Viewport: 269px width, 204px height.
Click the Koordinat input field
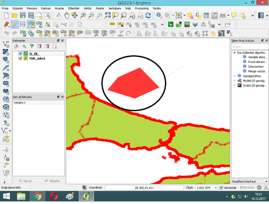point(144,188)
